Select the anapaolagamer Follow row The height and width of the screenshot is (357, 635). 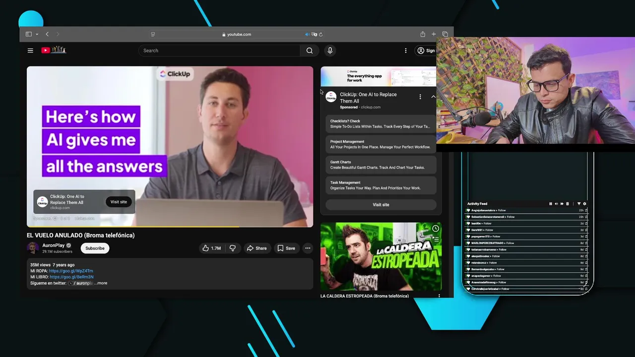tap(527, 276)
